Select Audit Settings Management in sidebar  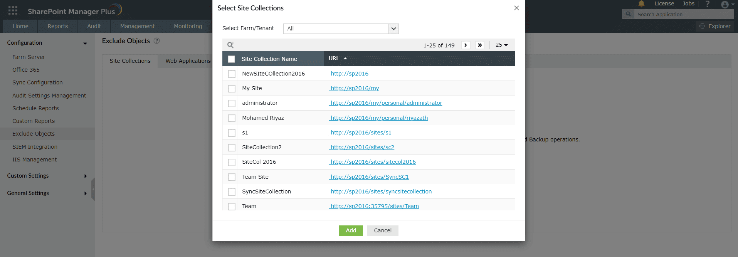click(49, 96)
